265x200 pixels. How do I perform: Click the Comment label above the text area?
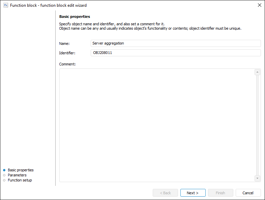pyautogui.click(x=67, y=64)
